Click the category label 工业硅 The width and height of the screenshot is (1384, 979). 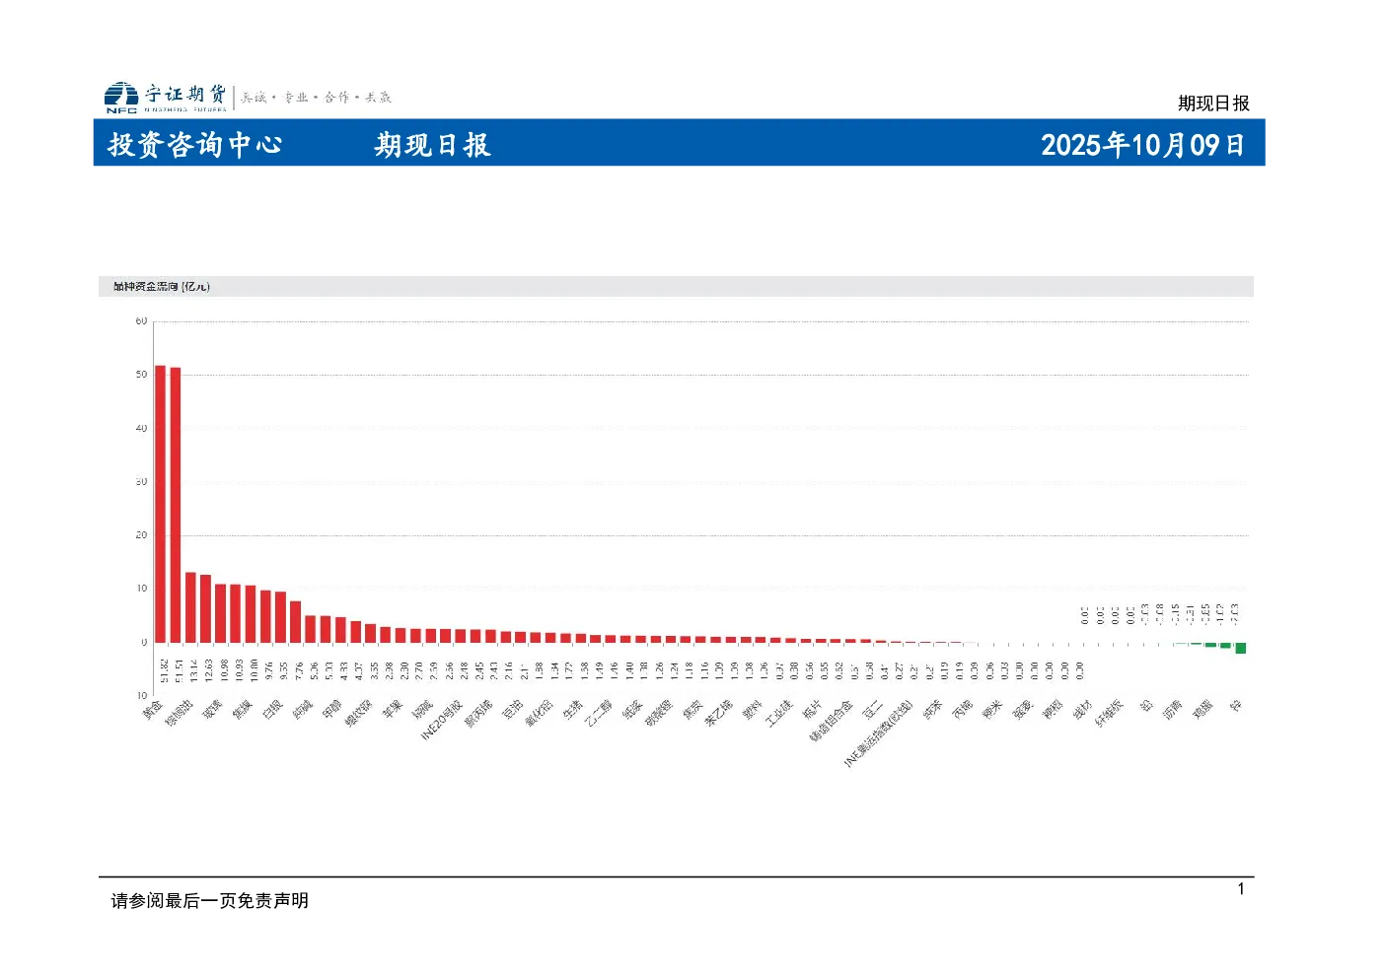pyautogui.click(x=779, y=713)
